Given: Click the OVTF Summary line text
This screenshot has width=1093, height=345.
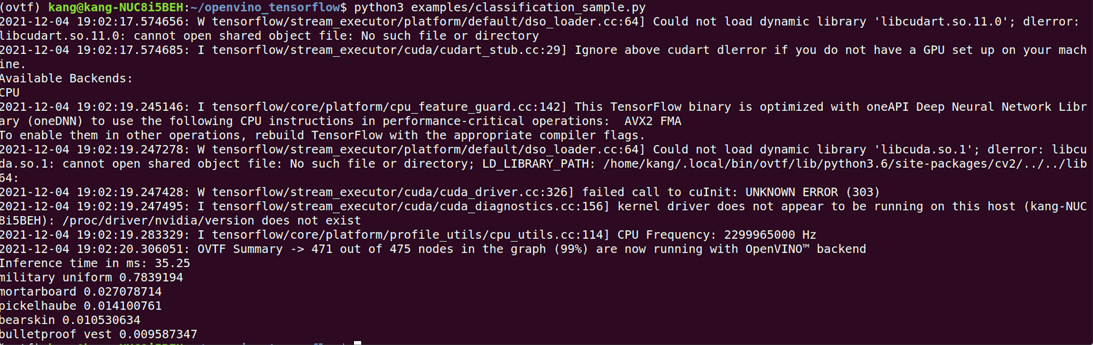Looking at the screenshot, I should click(x=532, y=249).
